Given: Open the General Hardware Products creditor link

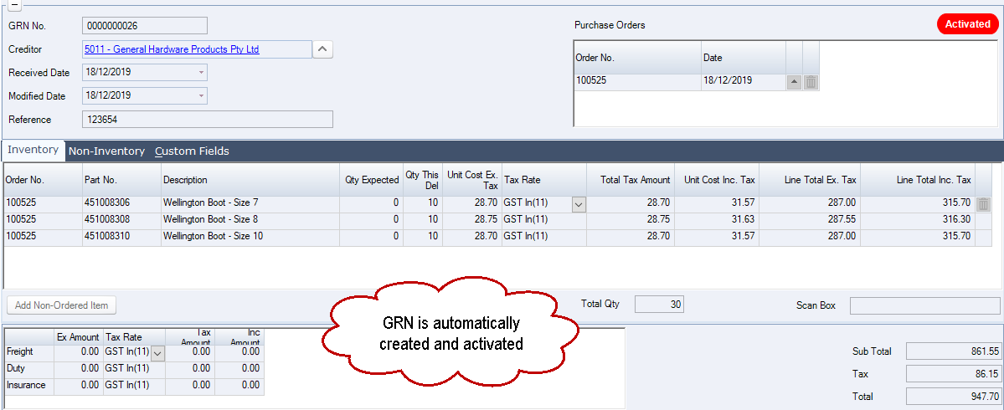Looking at the screenshot, I should (172, 49).
